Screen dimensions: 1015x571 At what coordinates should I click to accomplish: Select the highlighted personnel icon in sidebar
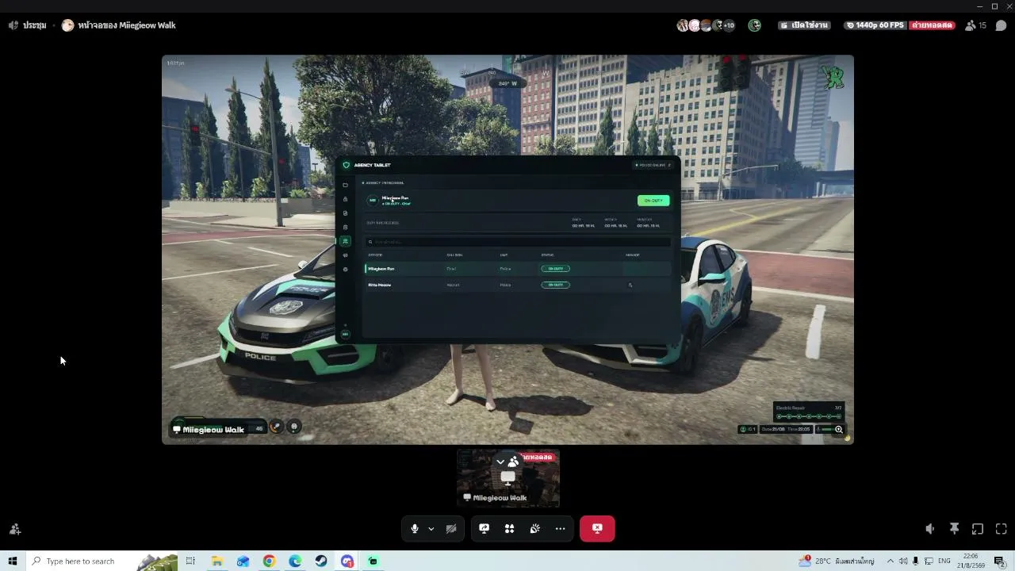tap(345, 241)
